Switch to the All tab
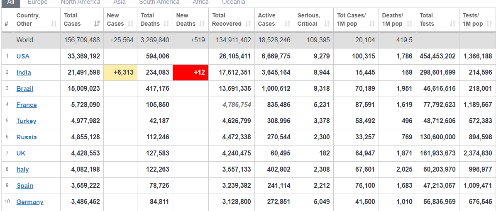 [x=11, y=2]
